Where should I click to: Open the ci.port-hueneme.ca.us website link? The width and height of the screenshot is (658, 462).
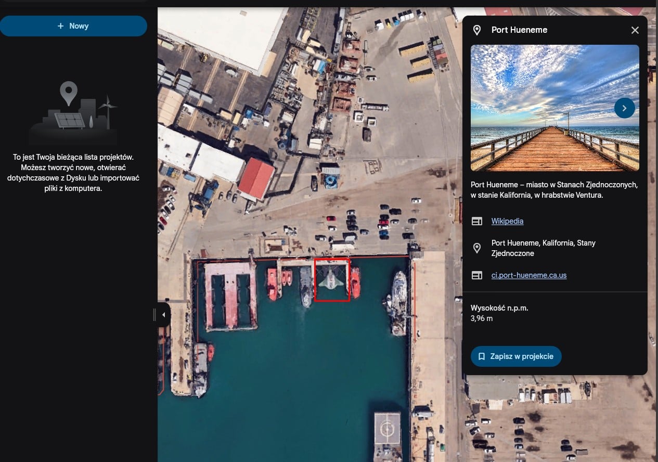(x=528, y=275)
